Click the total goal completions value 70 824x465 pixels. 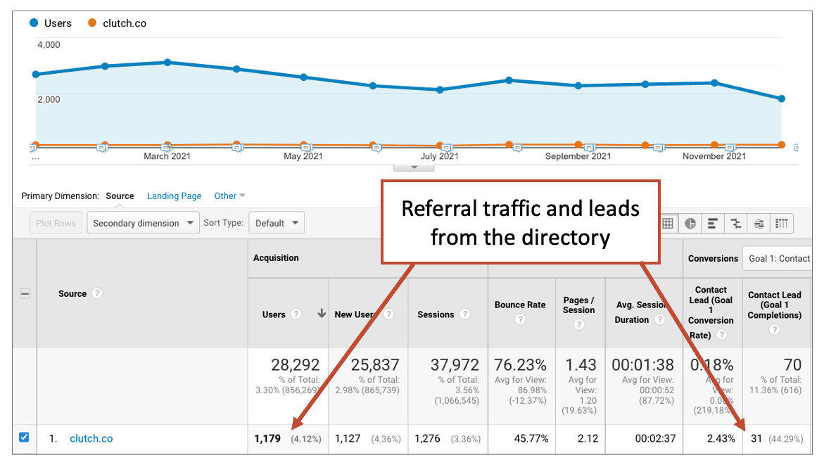[792, 364]
